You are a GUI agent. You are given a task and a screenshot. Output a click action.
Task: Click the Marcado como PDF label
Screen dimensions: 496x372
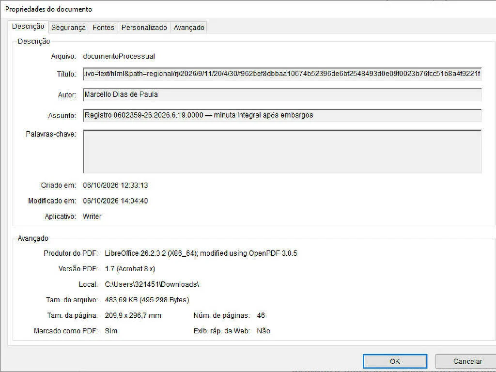coord(66,331)
